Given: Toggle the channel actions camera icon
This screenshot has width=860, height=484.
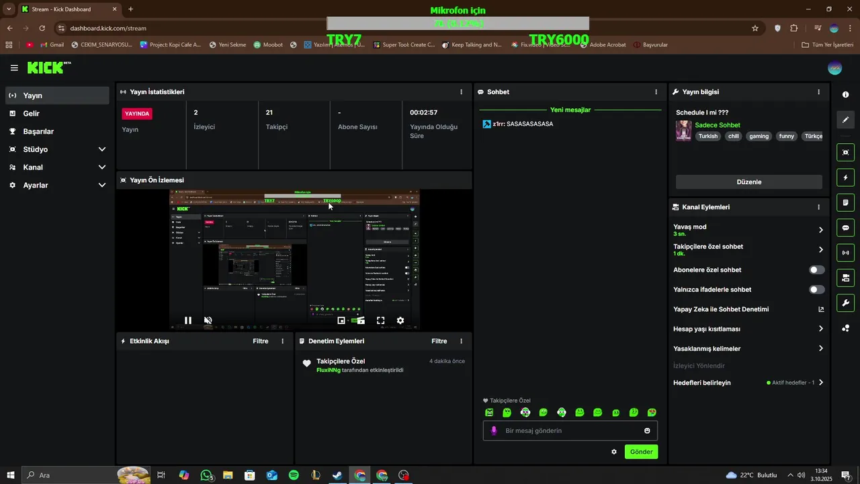Looking at the screenshot, I should click(846, 278).
